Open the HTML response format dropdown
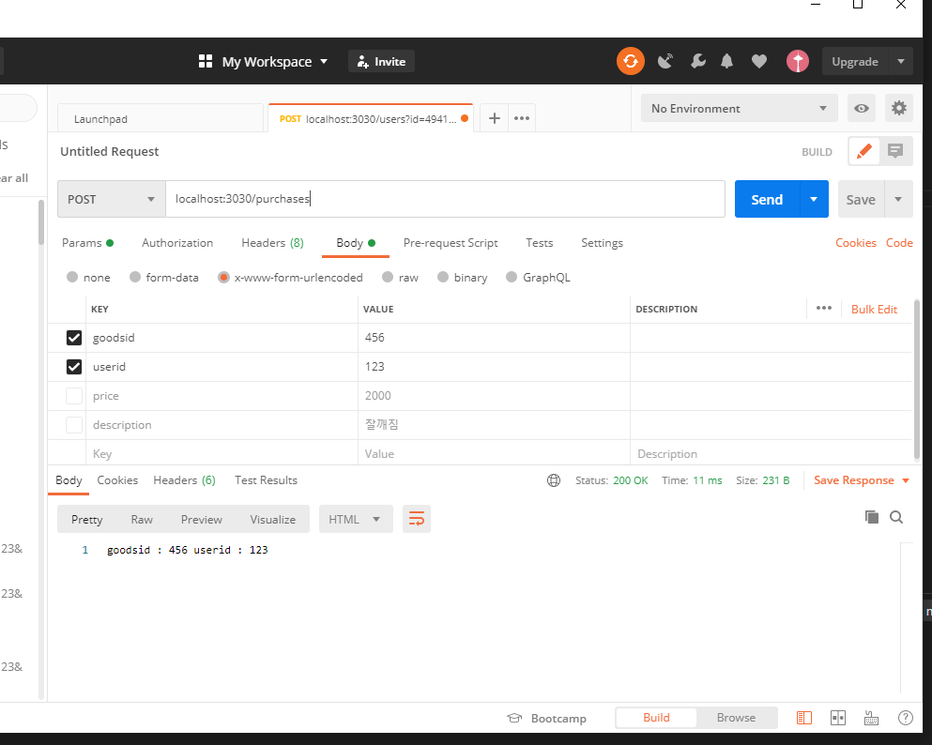 click(x=356, y=519)
